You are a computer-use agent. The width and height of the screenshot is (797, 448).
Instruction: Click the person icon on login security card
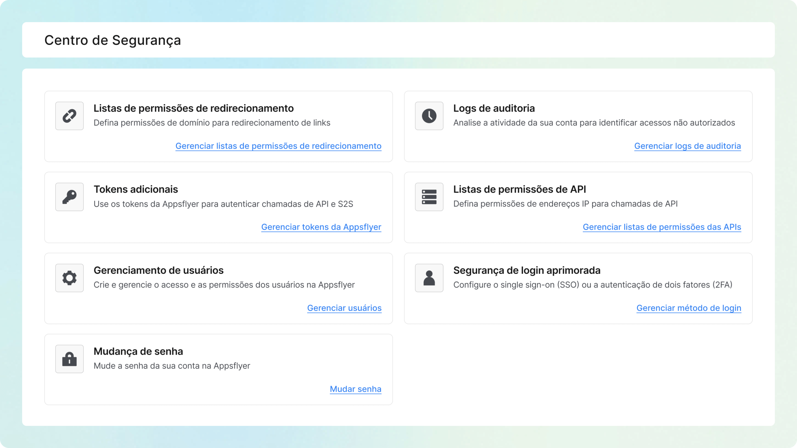(429, 278)
